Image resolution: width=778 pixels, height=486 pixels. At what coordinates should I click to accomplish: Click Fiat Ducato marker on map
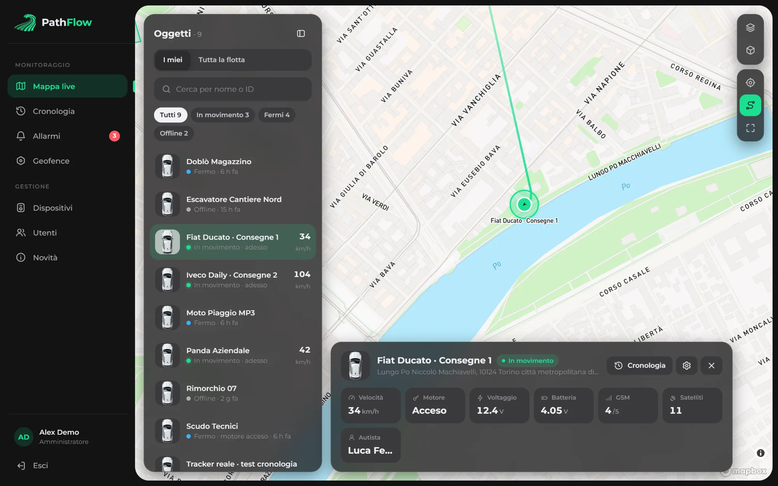pos(524,204)
